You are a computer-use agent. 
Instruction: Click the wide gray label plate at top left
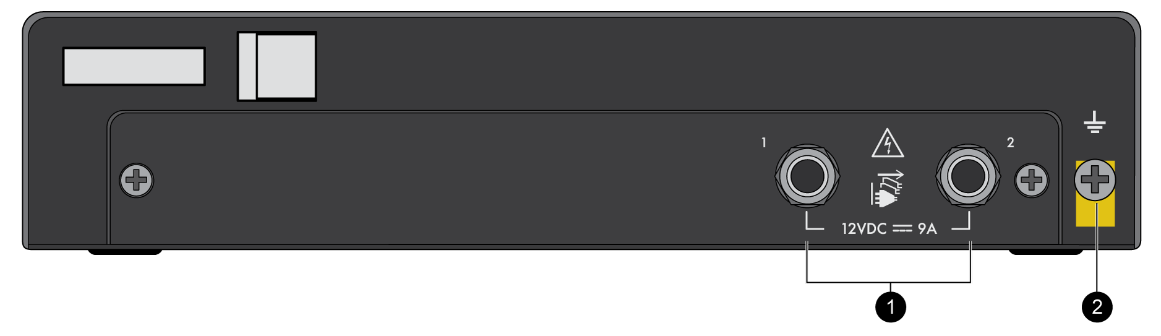(134, 66)
